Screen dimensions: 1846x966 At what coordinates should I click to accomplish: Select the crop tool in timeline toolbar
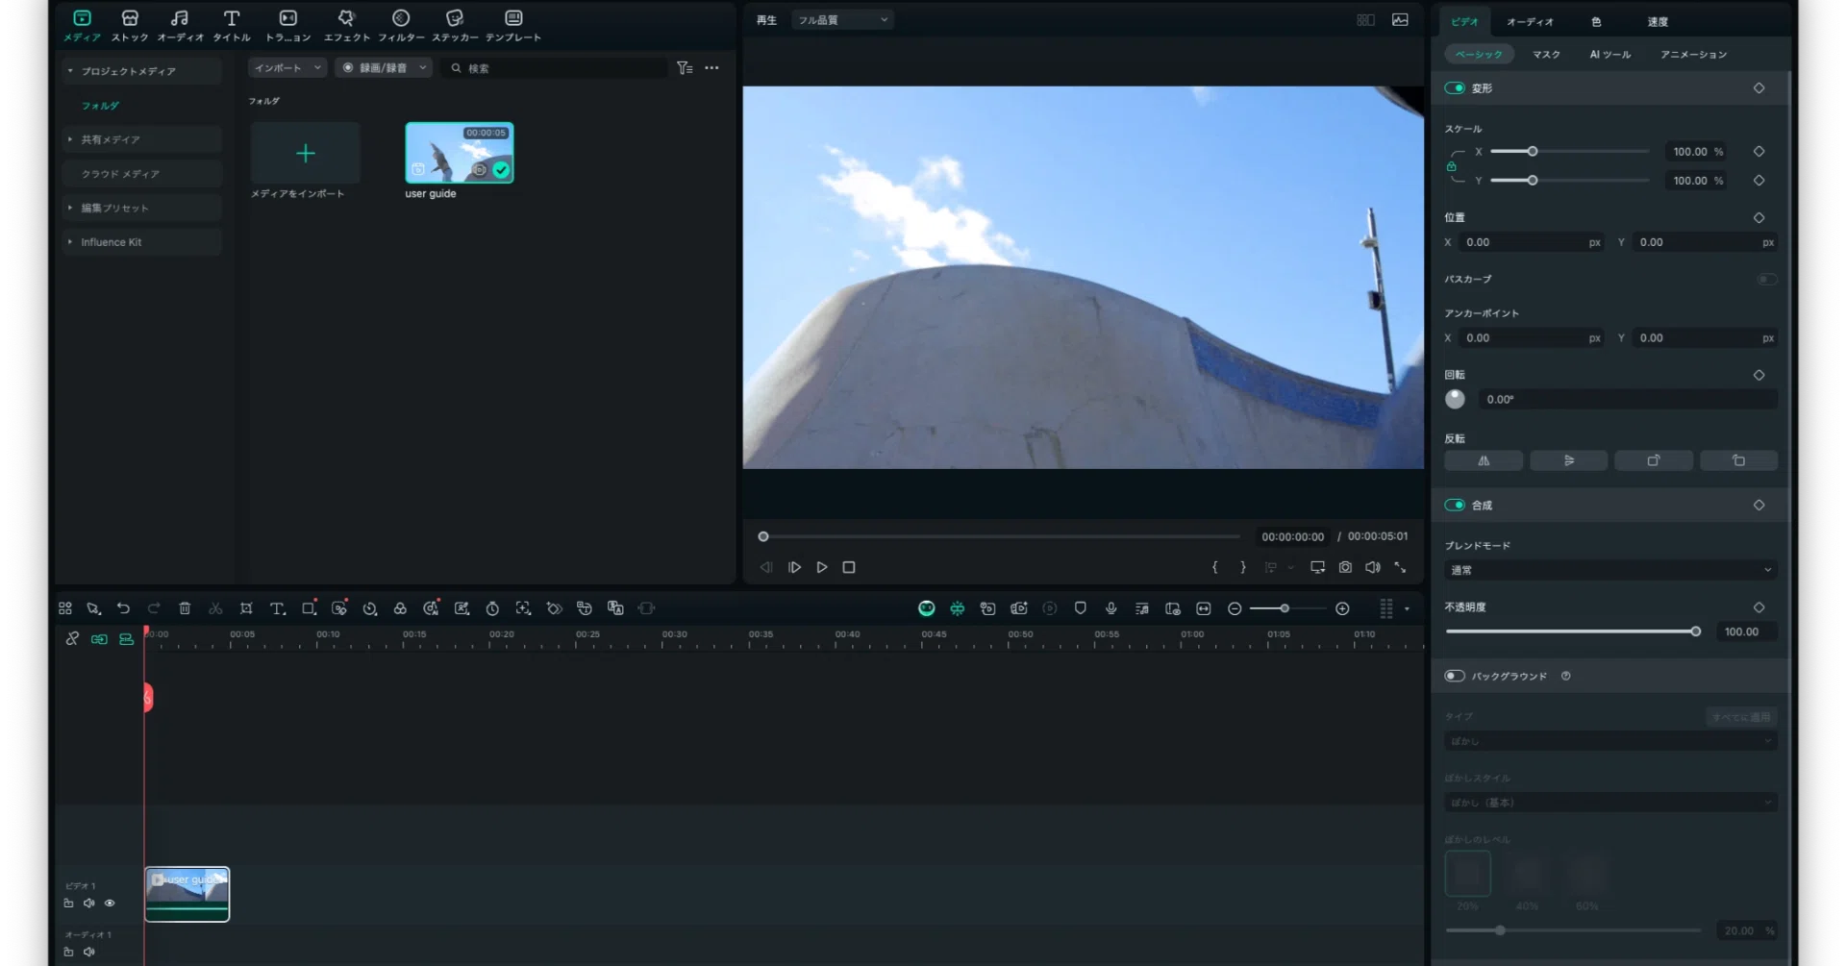tap(246, 608)
